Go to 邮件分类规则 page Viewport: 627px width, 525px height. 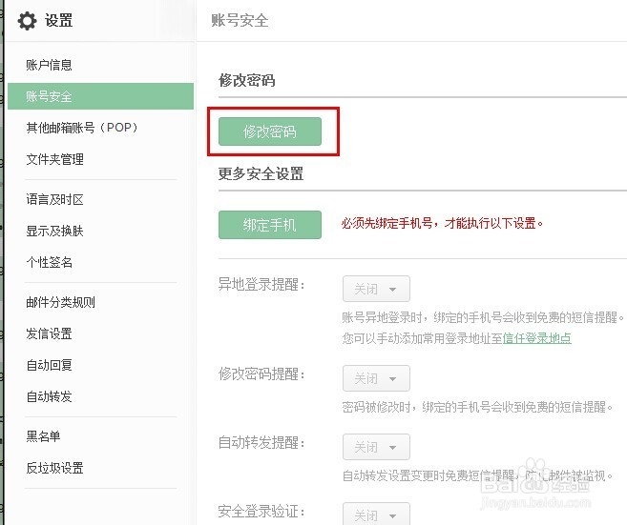click(x=60, y=303)
